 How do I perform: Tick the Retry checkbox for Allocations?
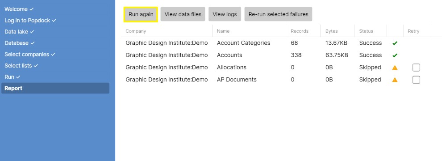pyautogui.click(x=416, y=68)
